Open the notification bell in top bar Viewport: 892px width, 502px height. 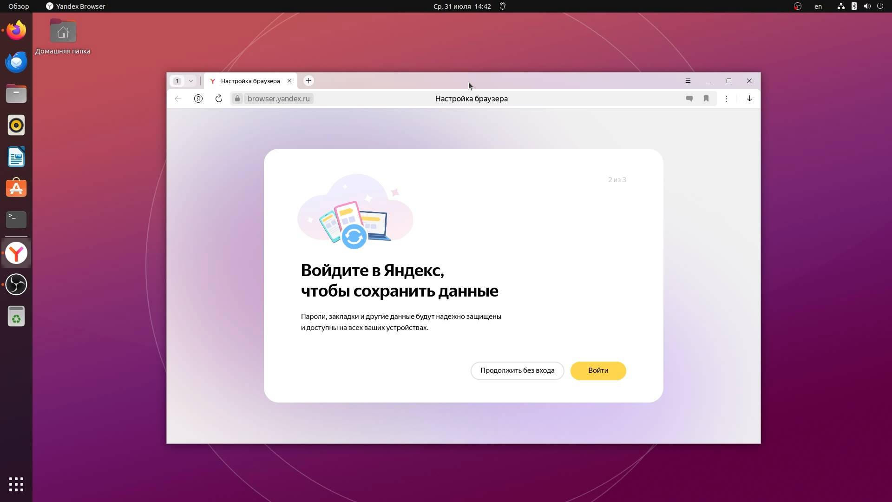point(503,6)
